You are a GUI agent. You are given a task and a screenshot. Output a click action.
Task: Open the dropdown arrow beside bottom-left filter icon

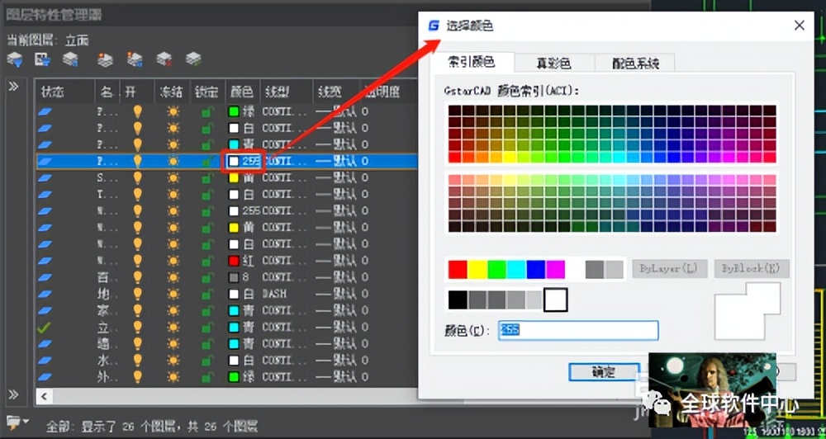[26, 422]
